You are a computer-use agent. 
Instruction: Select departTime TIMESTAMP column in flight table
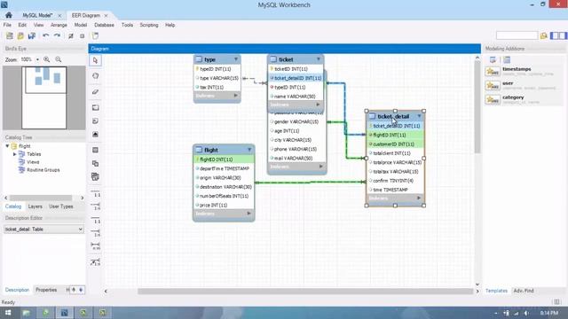(x=224, y=168)
